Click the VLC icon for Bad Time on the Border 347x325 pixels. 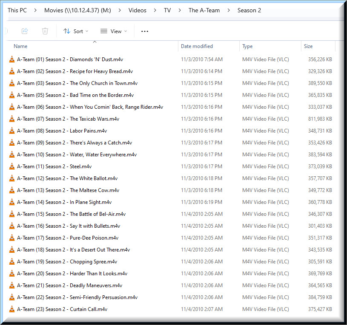(x=12, y=95)
